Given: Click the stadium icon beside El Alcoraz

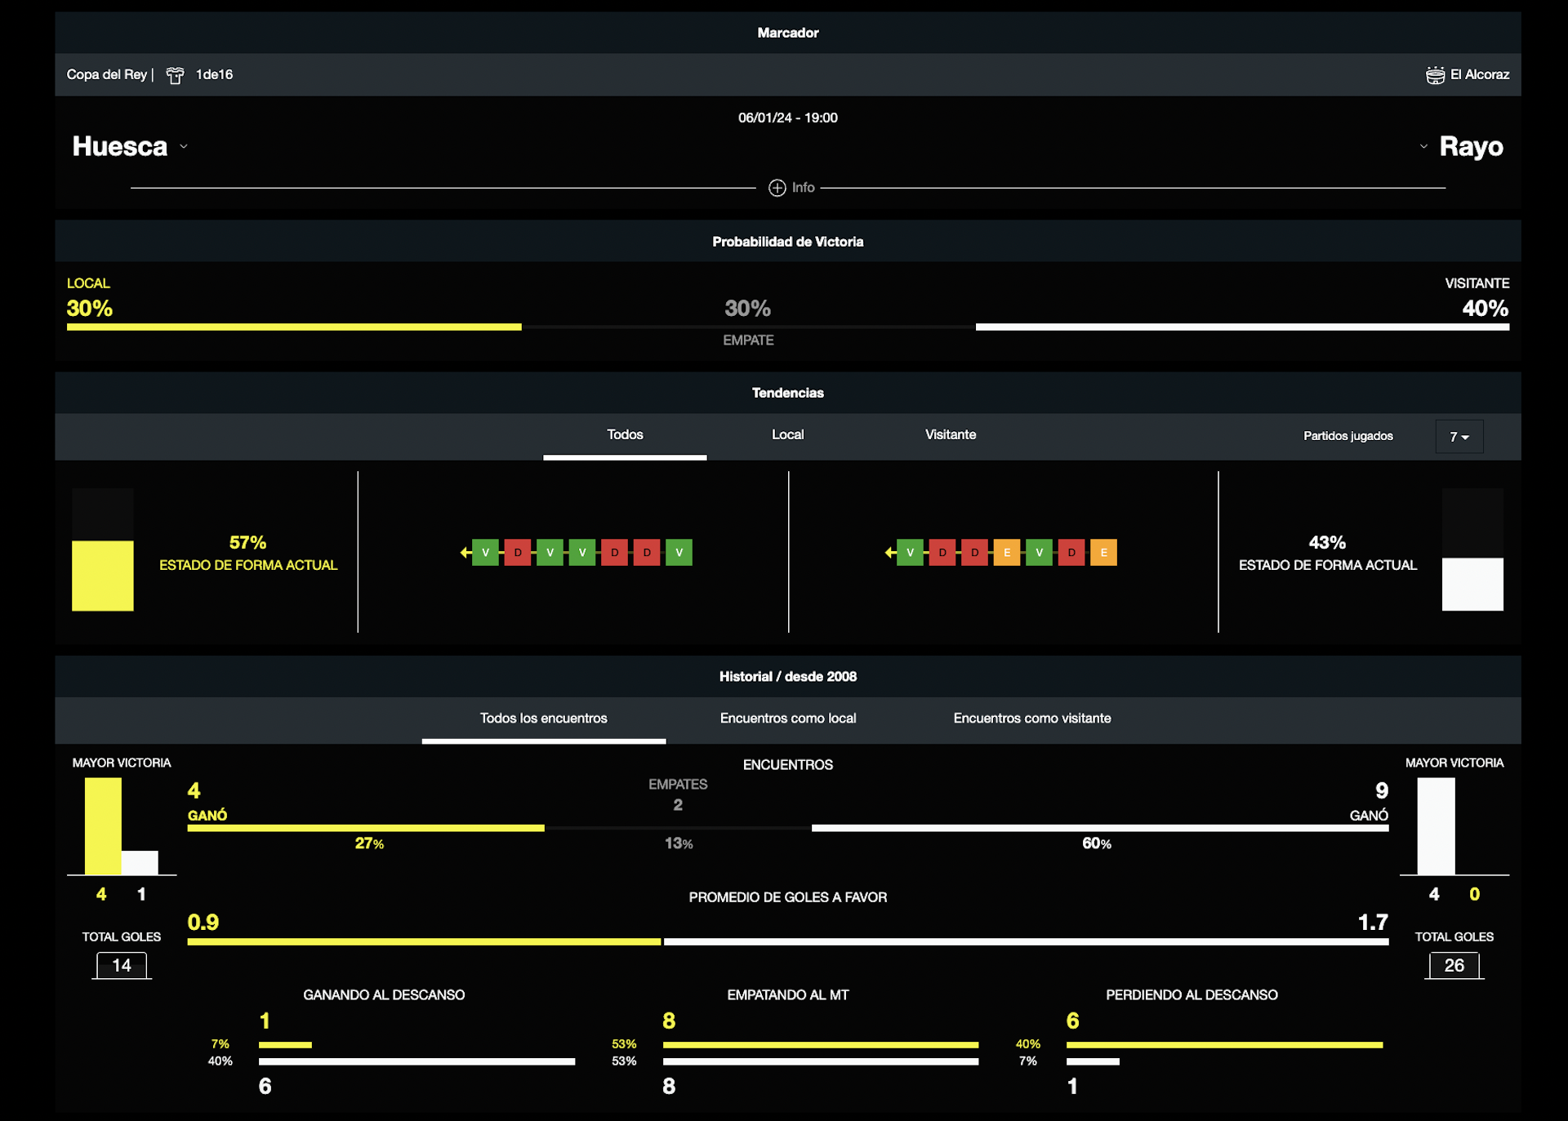Looking at the screenshot, I should [x=1435, y=75].
